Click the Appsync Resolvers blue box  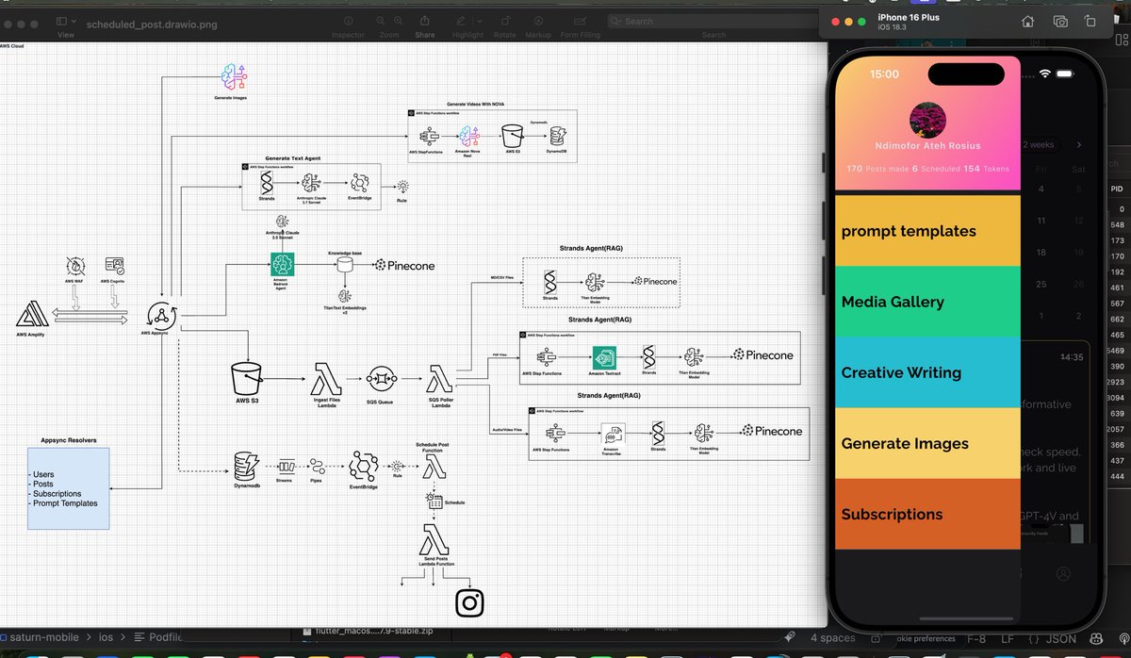coord(69,489)
